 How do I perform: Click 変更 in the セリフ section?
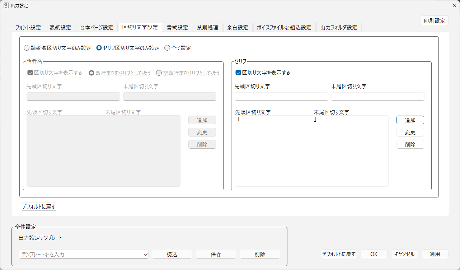pyautogui.click(x=410, y=132)
